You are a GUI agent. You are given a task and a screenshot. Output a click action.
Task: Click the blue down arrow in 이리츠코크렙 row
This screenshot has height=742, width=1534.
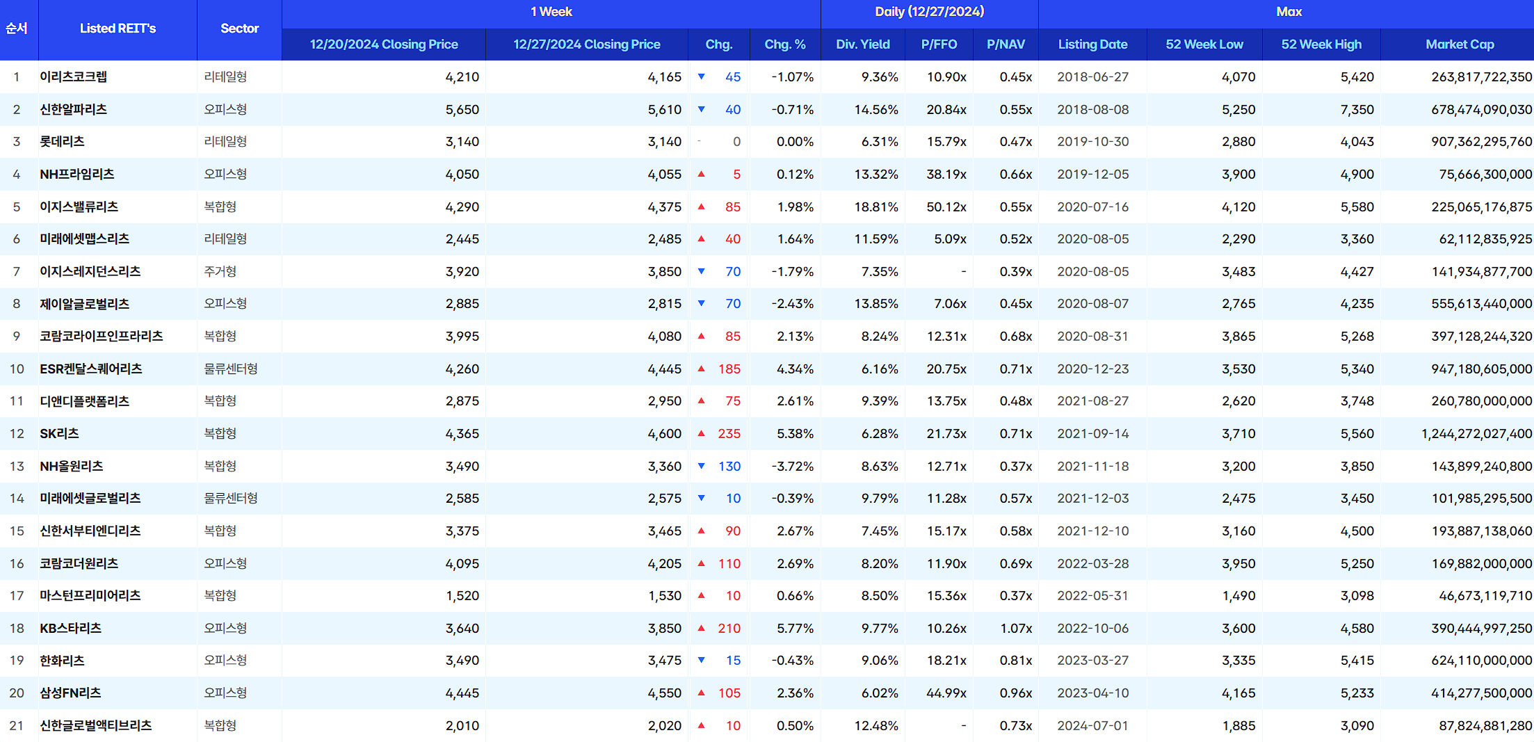click(701, 76)
